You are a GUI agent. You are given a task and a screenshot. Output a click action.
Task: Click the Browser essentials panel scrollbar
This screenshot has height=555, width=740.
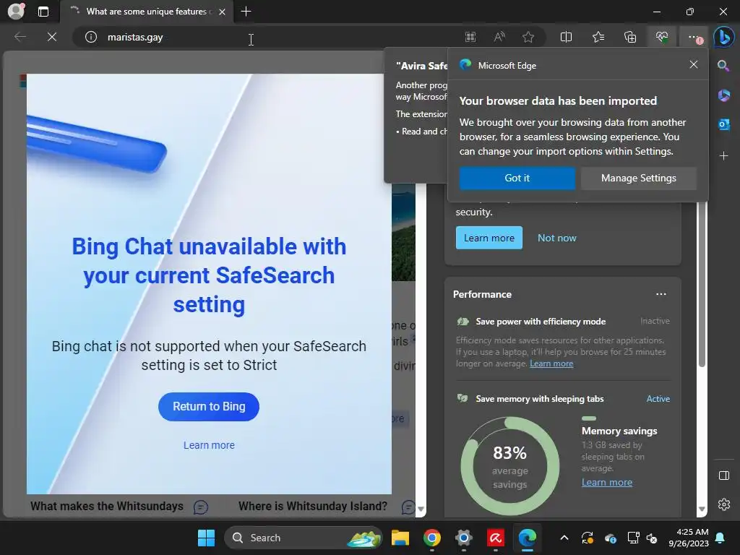702,283
